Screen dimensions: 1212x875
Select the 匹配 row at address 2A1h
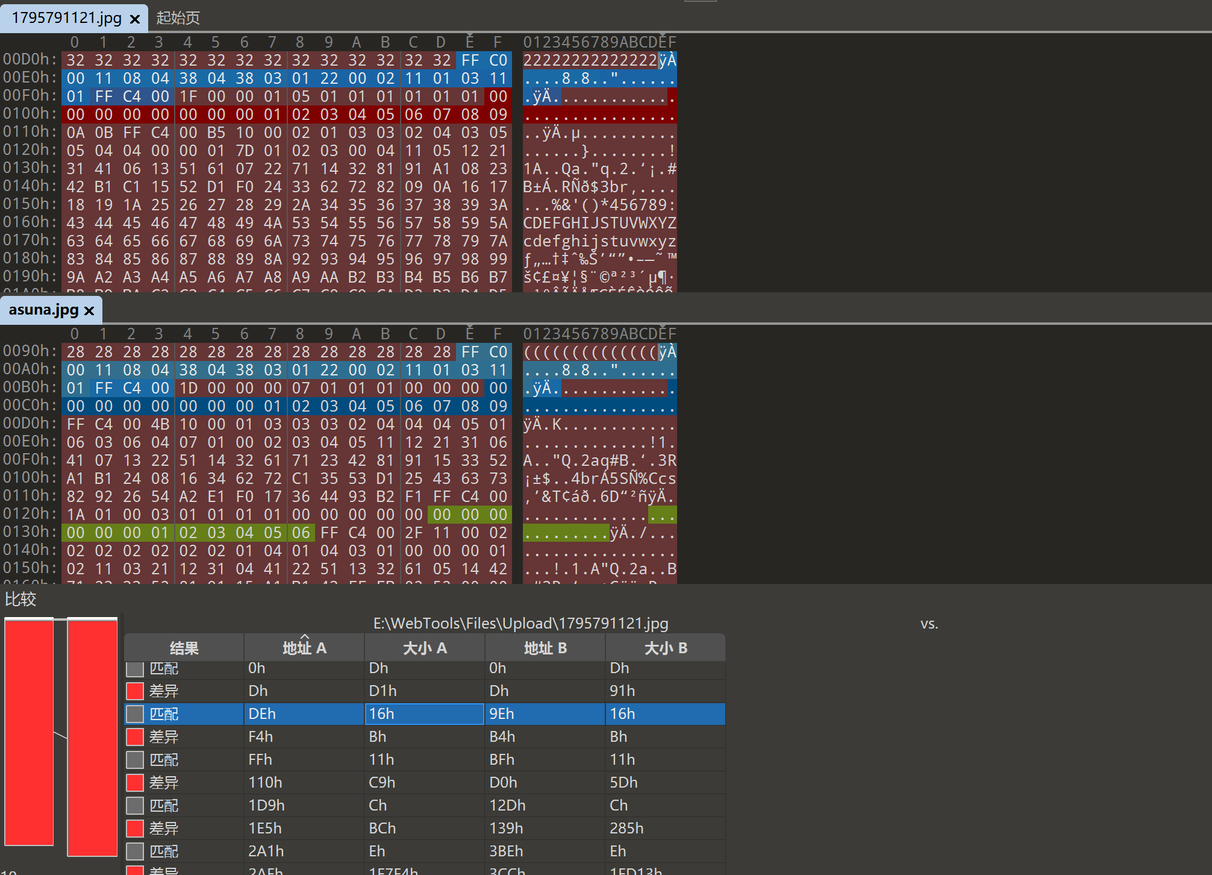(x=425, y=851)
